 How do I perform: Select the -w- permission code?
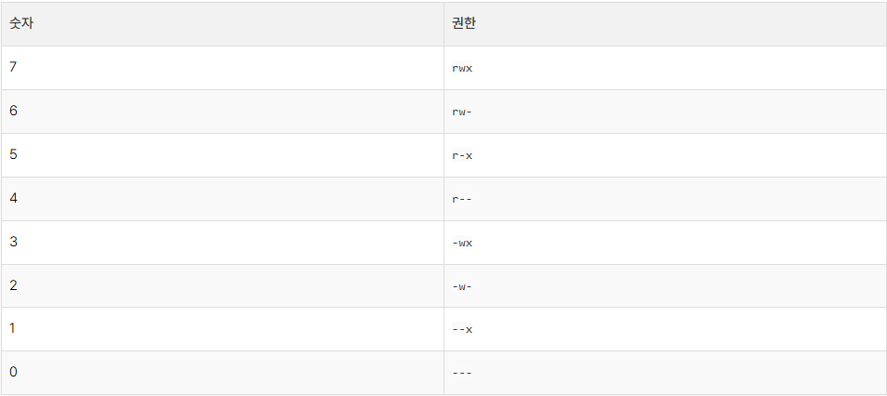pyautogui.click(x=462, y=286)
